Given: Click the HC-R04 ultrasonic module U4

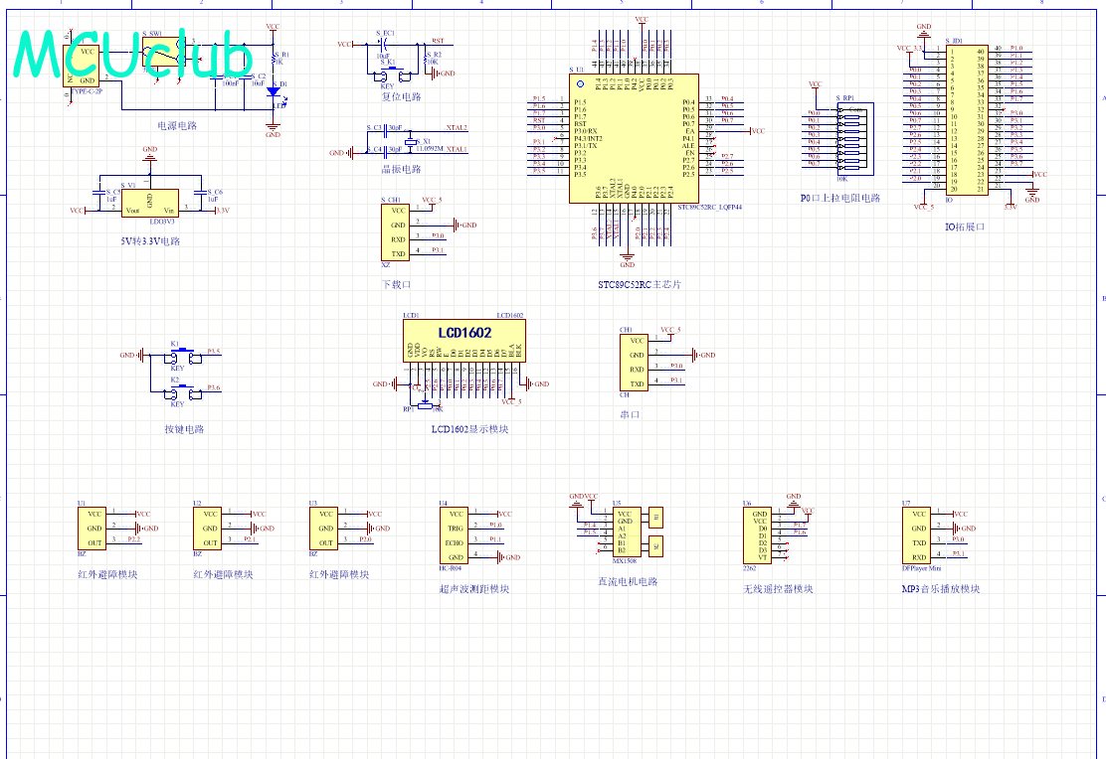Looking at the screenshot, I should point(454,535).
